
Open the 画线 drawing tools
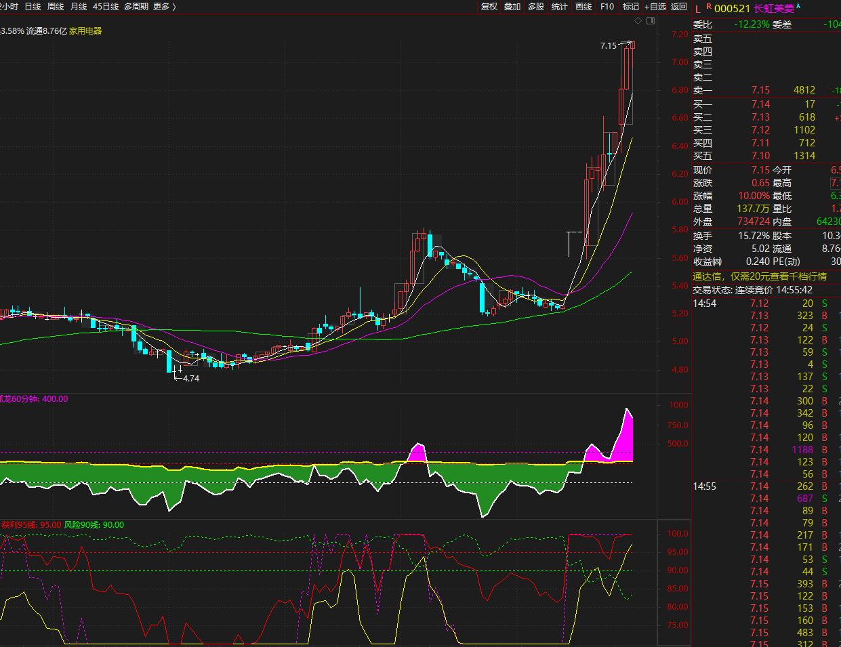pyautogui.click(x=583, y=7)
